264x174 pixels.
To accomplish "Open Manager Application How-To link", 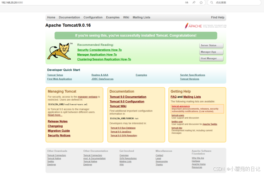I will coord(97,55).
